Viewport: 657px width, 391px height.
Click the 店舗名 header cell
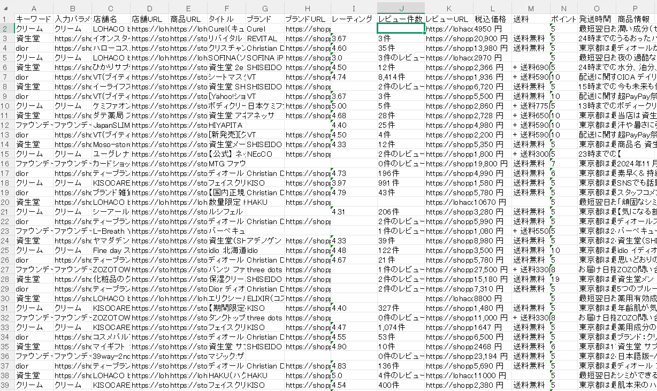(x=111, y=19)
